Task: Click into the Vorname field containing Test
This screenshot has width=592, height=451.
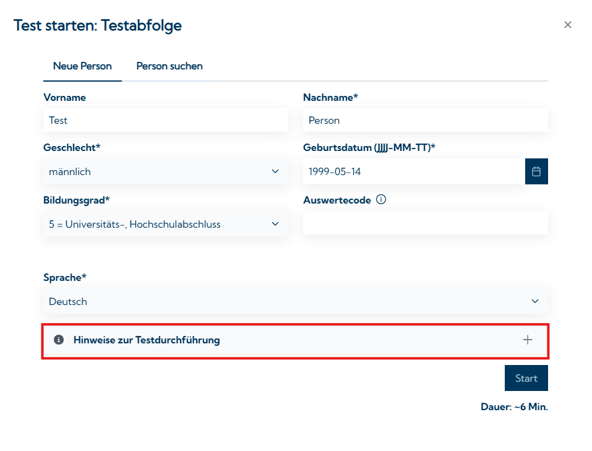Action: tap(165, 121)
